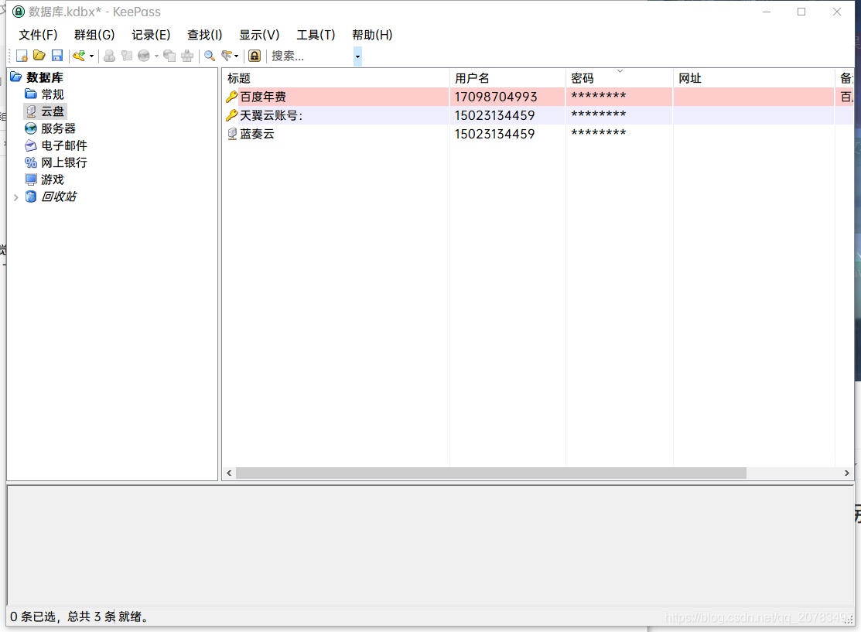Expand the 回收站 tree node

click(16, 197)
